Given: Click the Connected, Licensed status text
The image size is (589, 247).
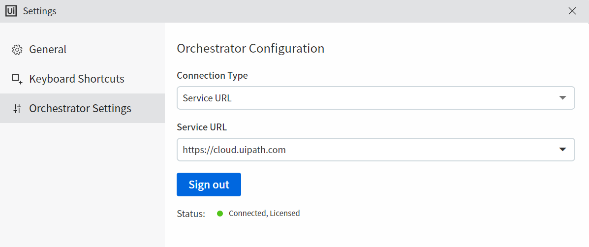Looking at the screenshot, I should point(264,214).
